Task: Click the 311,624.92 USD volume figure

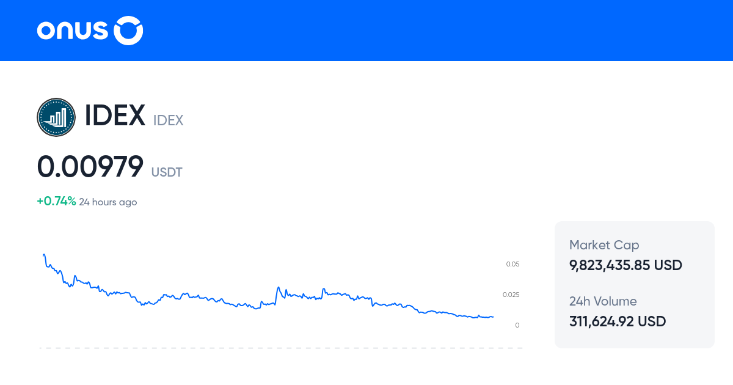Action: point(618,321)
